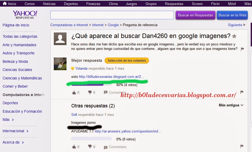Open Yolanda's cat profile picture
The width and height of the screenshot is (252, 152).
[60, 64]
